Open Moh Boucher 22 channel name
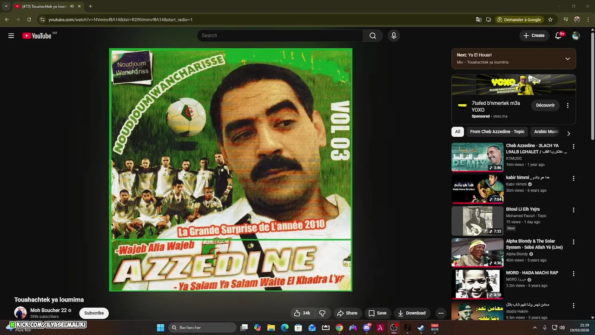Screen dimensions: 595x335 click(48, 310)
